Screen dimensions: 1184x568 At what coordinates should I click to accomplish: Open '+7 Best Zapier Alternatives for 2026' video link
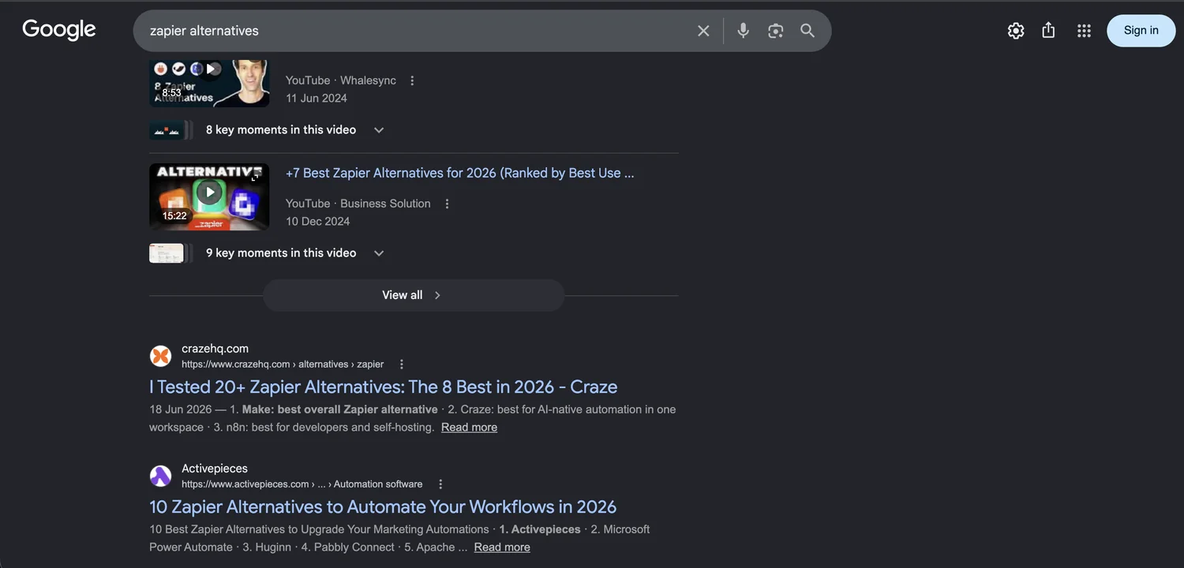[x=459, y=173]
